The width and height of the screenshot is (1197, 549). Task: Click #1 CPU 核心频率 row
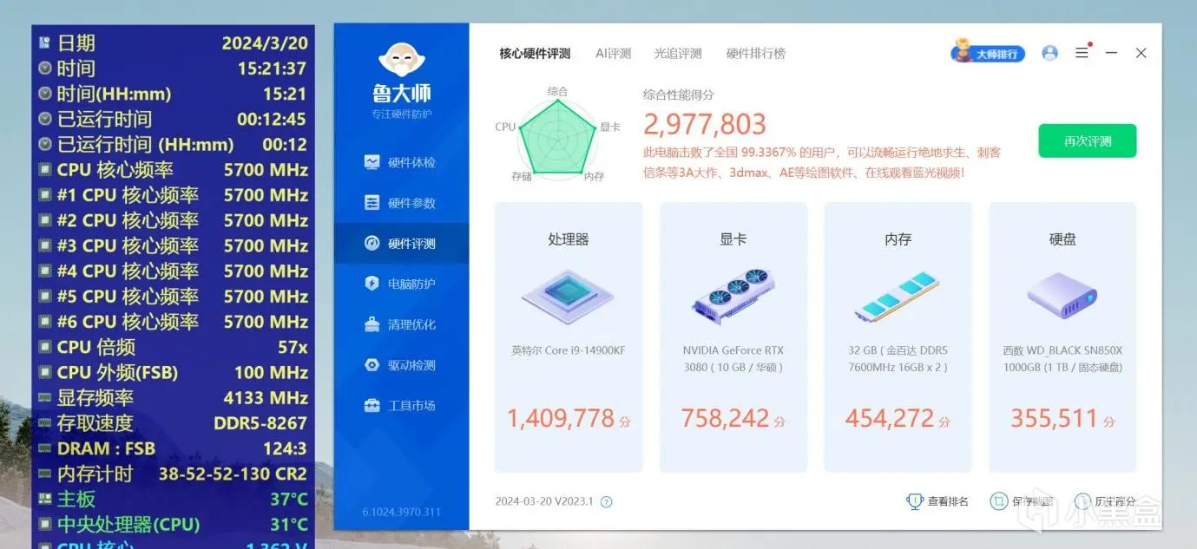tap(174, 195)
